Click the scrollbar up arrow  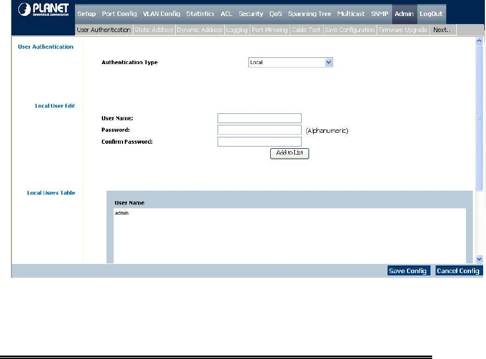point(479,41)
